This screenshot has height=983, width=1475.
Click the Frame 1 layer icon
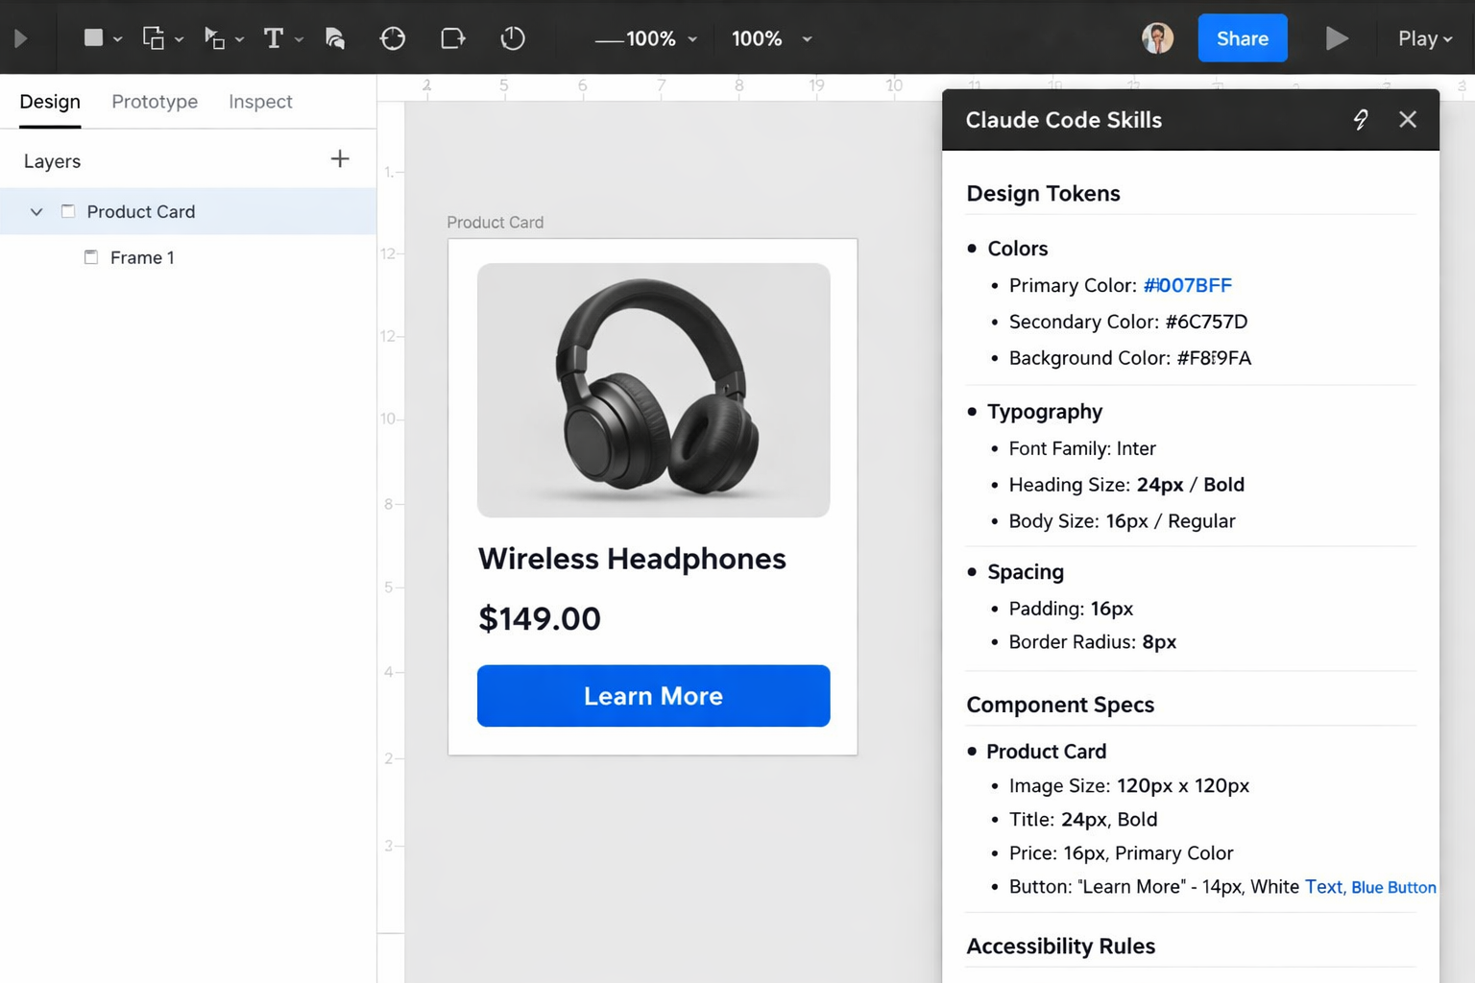[x=91, y=257]
